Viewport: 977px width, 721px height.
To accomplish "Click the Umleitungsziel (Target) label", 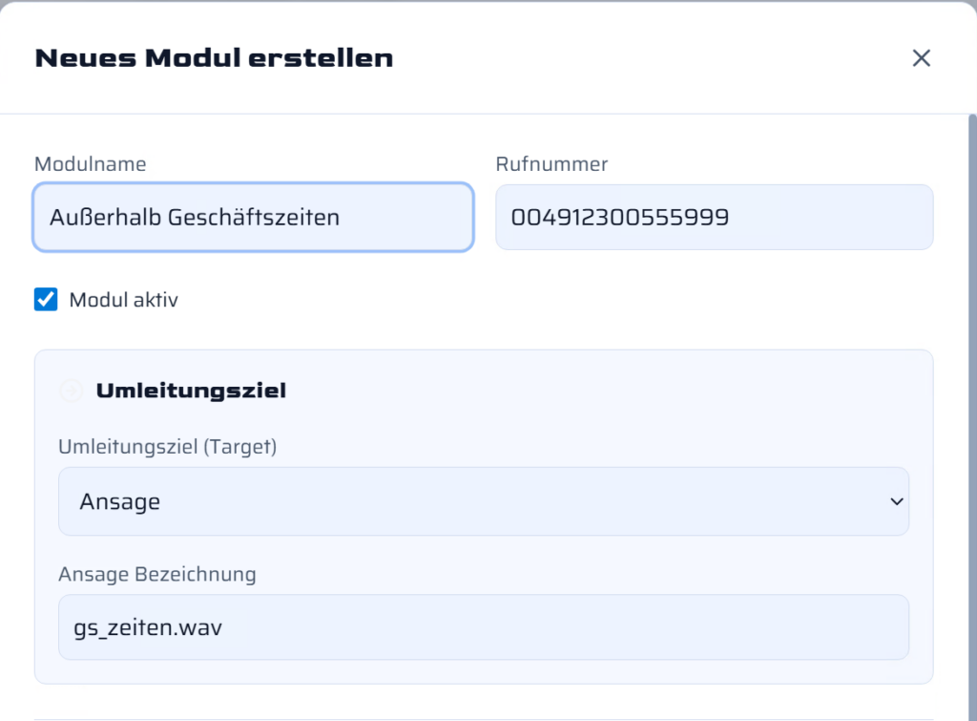I will (x=167, y=446).
